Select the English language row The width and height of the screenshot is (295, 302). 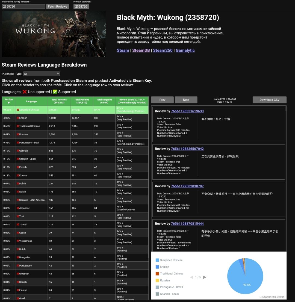(x=75, y=118)
